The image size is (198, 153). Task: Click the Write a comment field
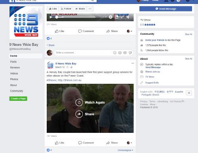[83, 53]
